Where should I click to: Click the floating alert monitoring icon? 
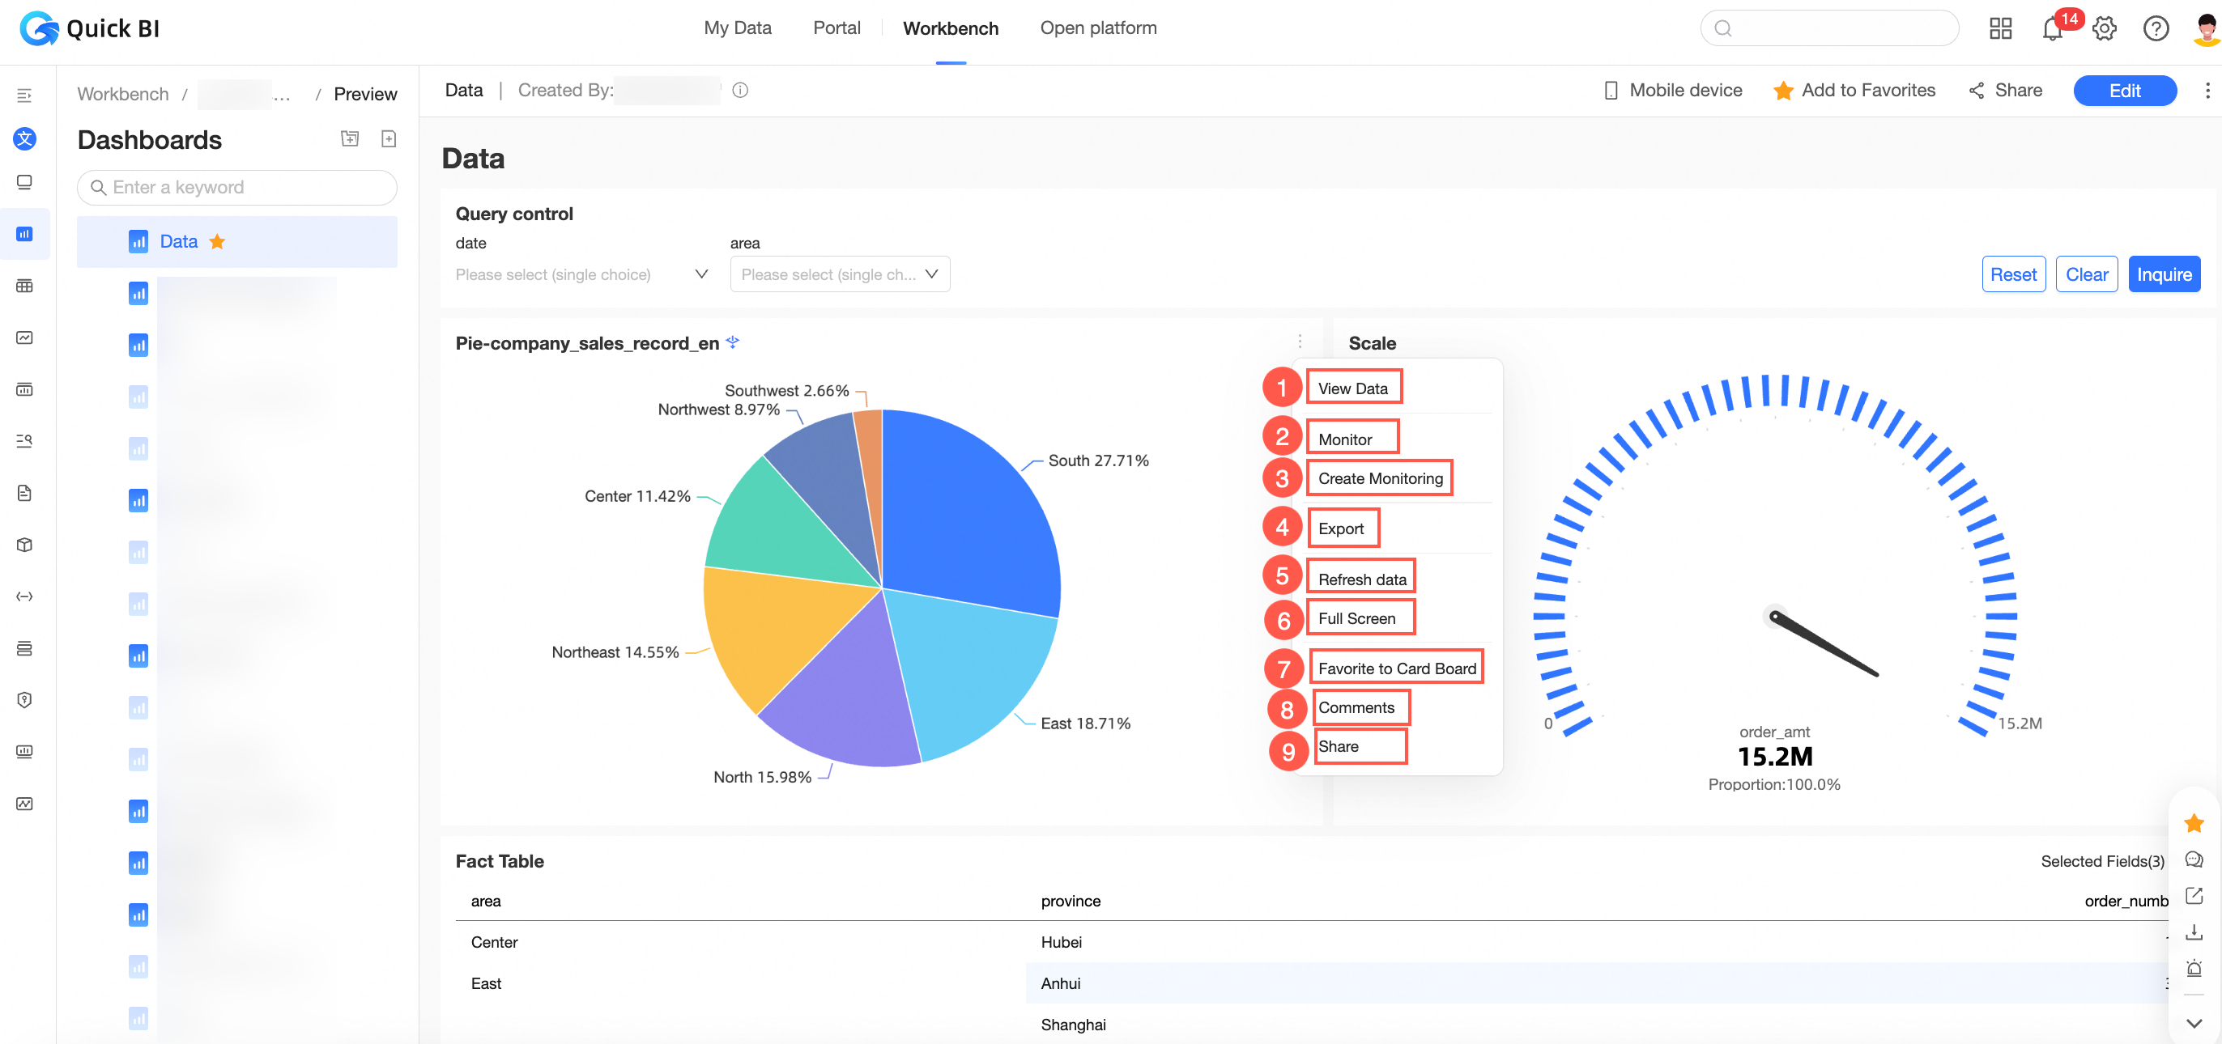(2194, 968)
